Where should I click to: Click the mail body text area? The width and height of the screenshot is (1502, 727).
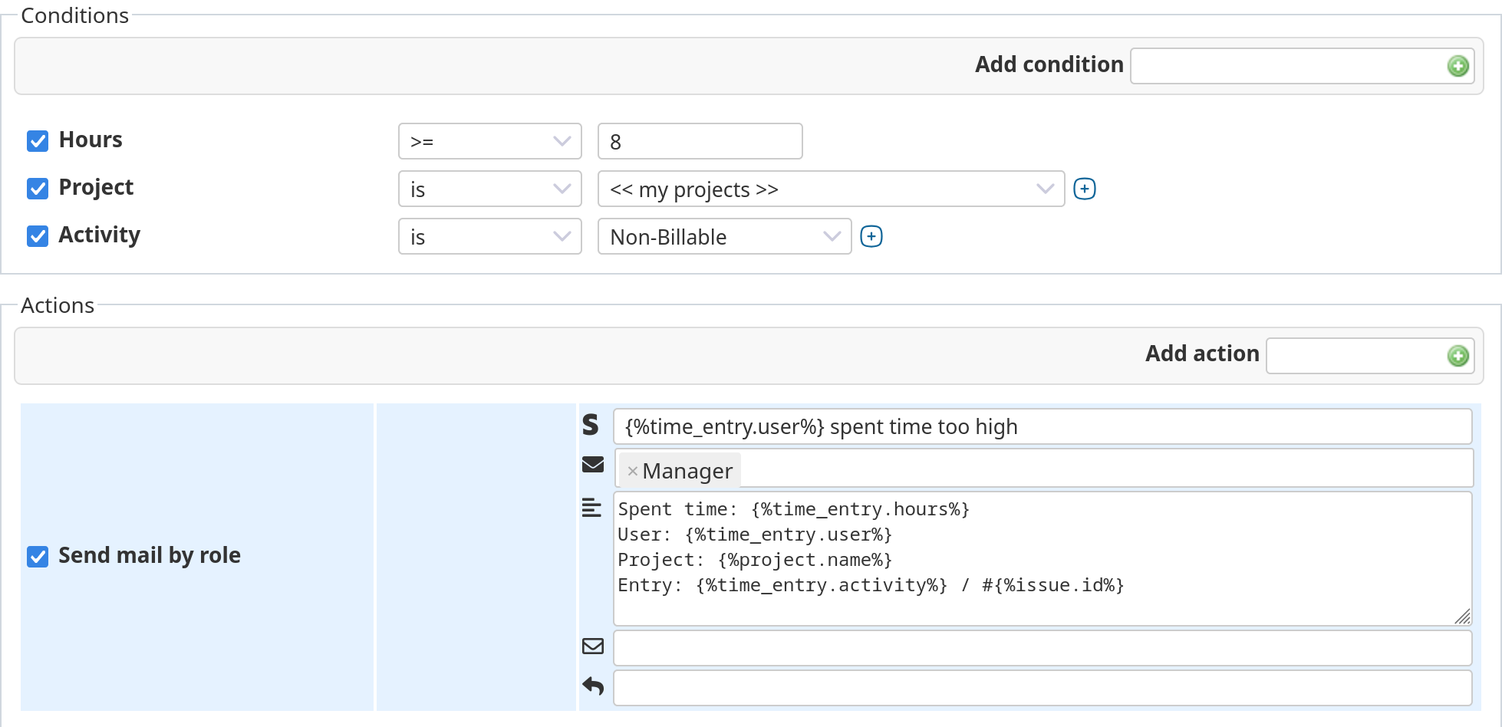(x=1043, y=558)
